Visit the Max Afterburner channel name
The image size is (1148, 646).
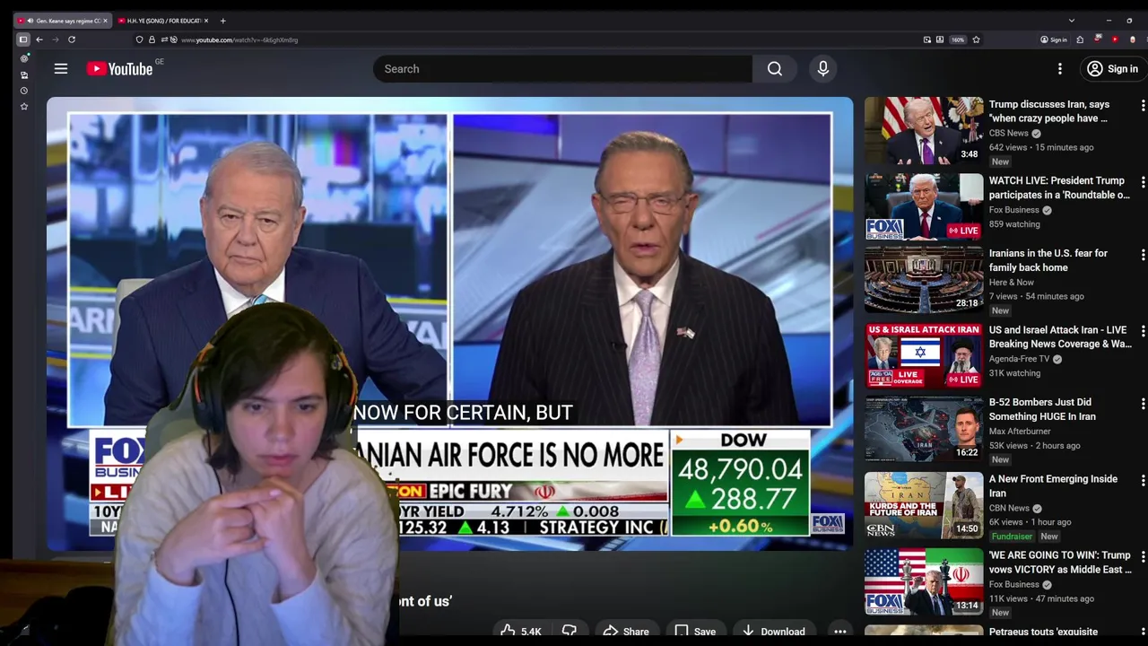[x=1020, y=431]
